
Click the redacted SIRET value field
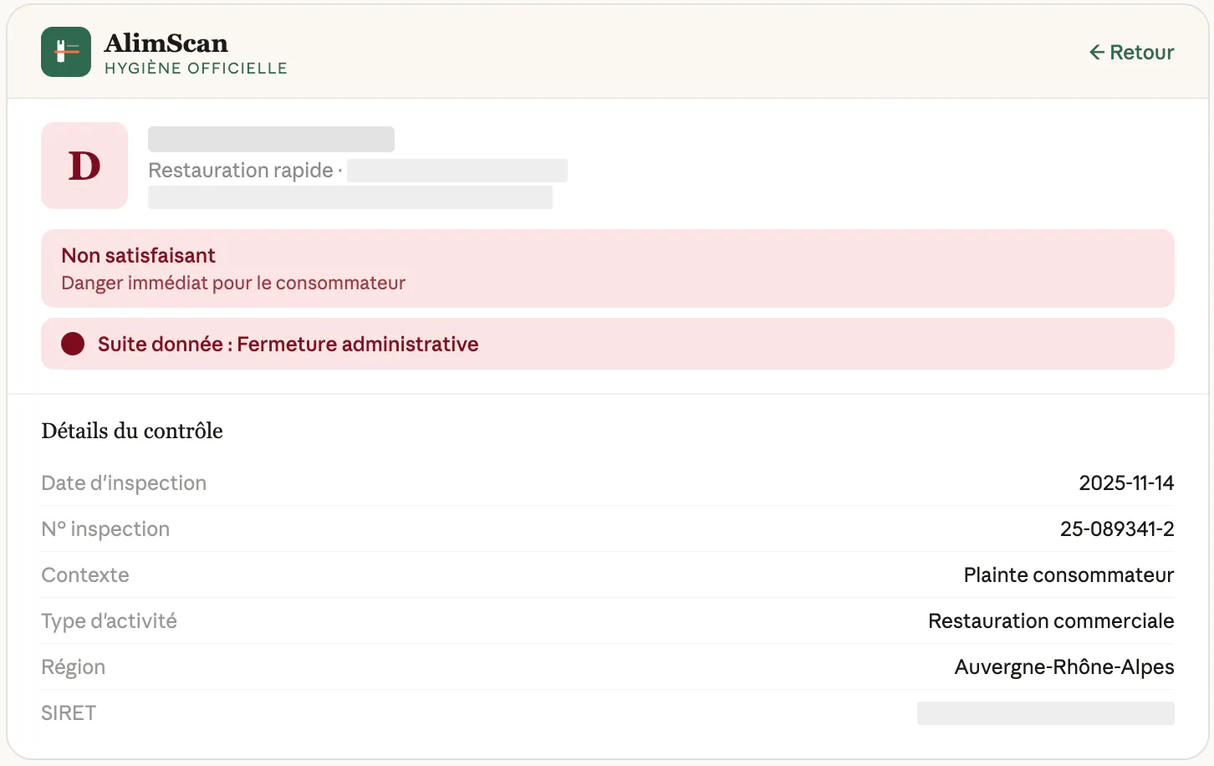point(1046,713)
